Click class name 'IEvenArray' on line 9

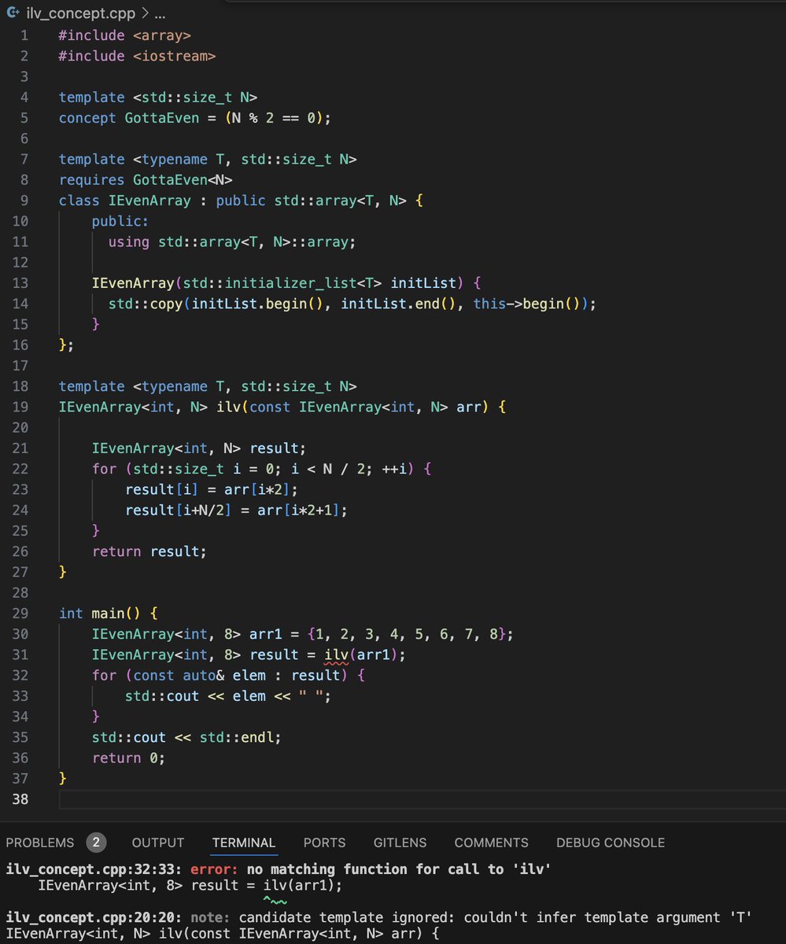[149, 201]
